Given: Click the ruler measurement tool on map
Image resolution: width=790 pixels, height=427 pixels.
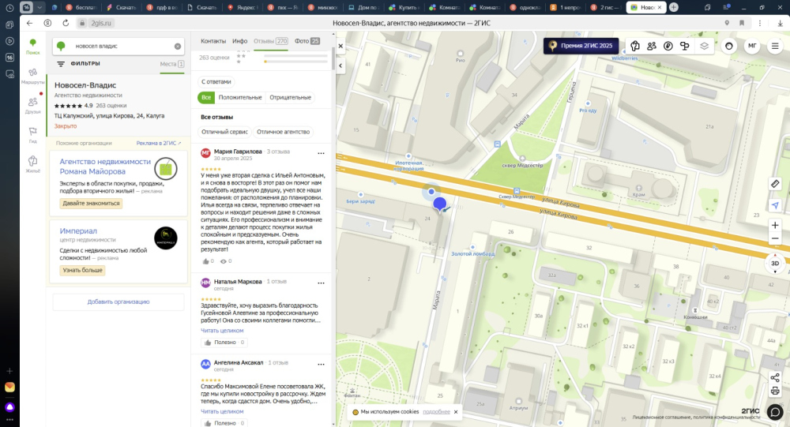Looking at the screenshot, I should click(775, 184).
